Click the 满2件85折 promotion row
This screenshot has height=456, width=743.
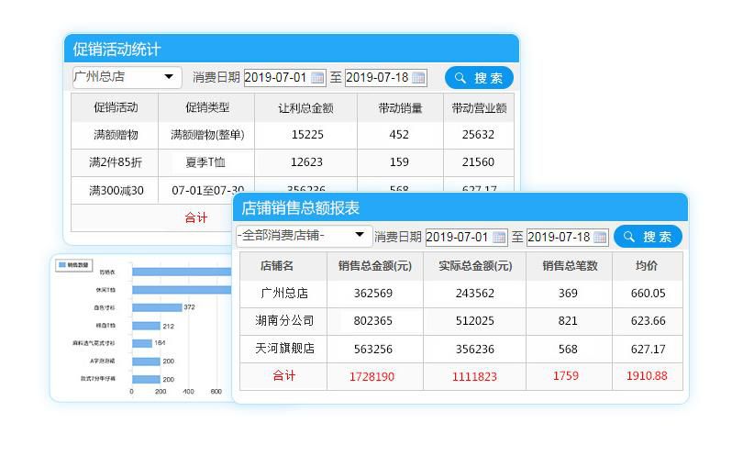click(x=116, y=162)
